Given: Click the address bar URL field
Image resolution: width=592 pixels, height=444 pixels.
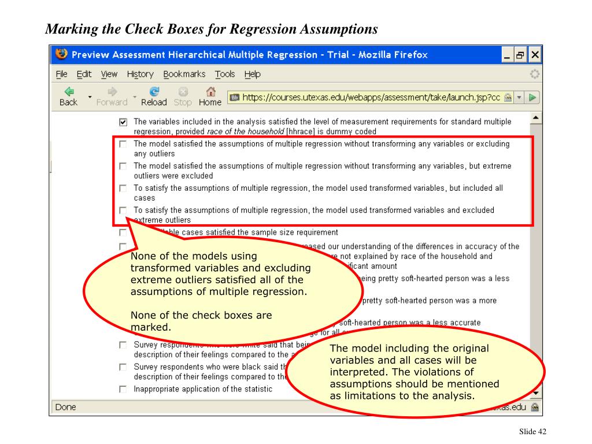Looking at the screenshot, I should coord(371,97).
